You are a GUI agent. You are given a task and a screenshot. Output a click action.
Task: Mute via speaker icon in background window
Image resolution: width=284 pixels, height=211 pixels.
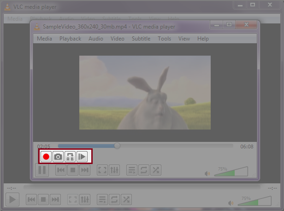click(231, 203)
